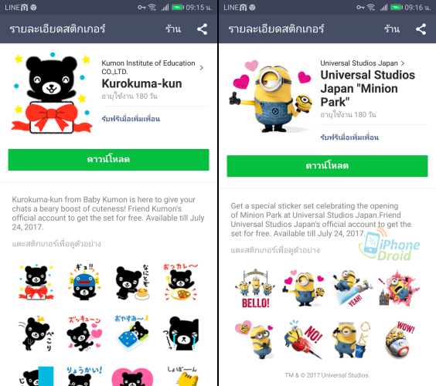This screenshot has height=386, width=436.
Task: Tap Kurokuma-kun free-with-friend-add link
Action: point(131,119)
